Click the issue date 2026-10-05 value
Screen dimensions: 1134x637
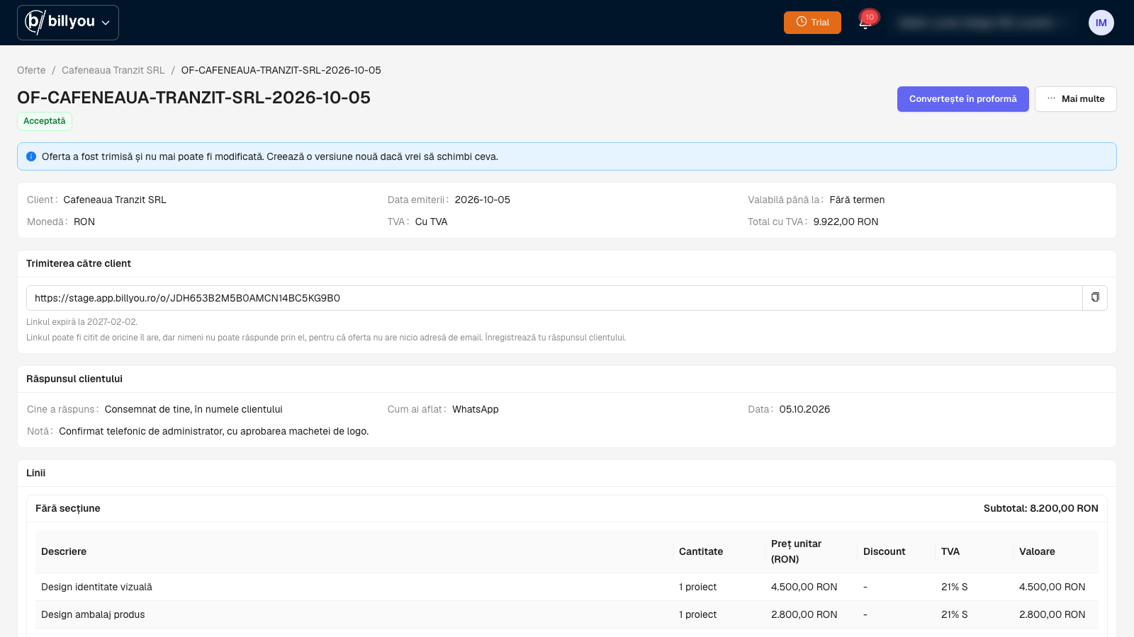483,200
